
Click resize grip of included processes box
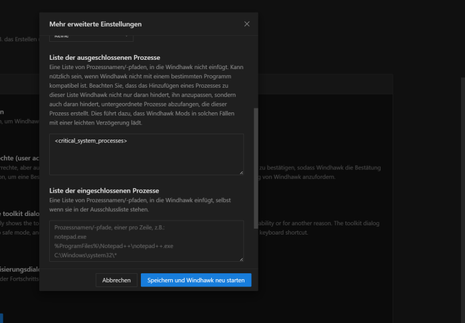(241, 259)
